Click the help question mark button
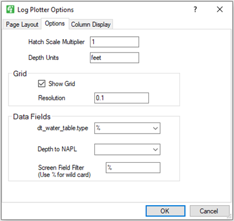The image size is (234, 221). pos(195,9)
